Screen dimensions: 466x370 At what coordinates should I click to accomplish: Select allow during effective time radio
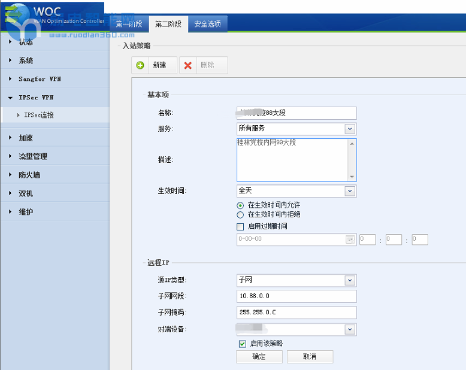[241, 205]
